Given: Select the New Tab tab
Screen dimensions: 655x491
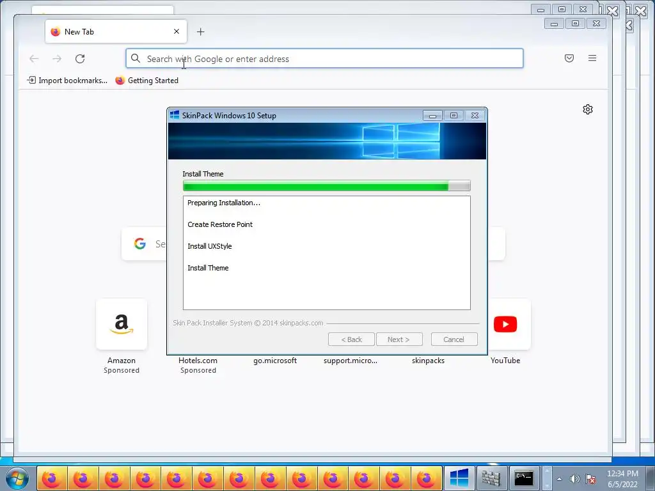Looking at the screenshot, I should coord(116,32).
